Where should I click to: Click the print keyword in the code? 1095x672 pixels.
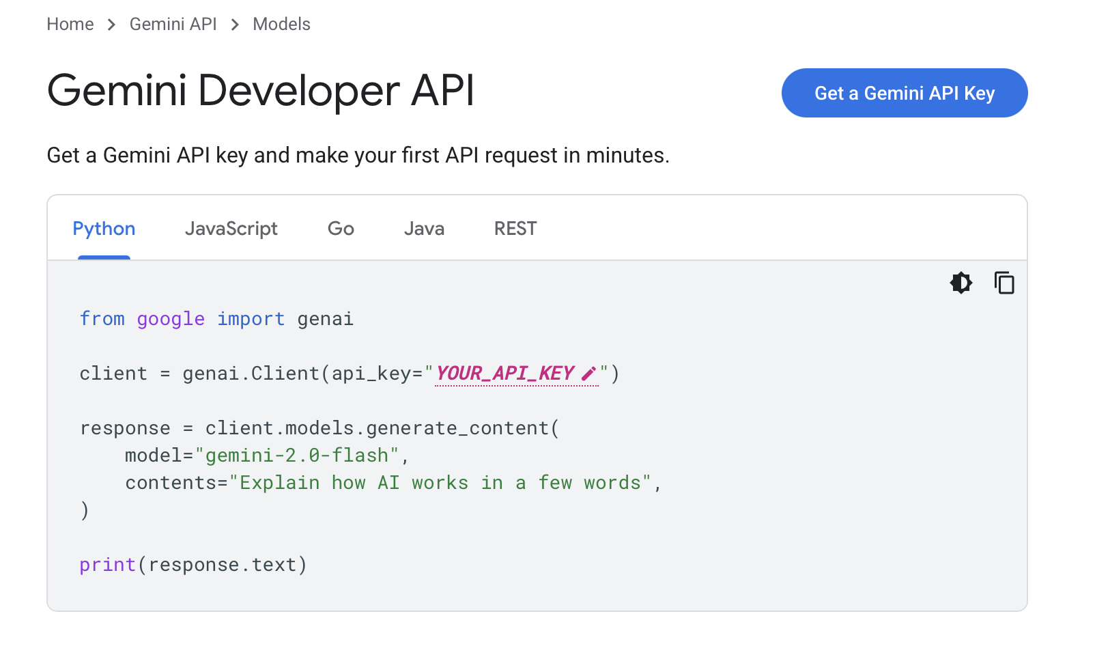coord(107,565)
